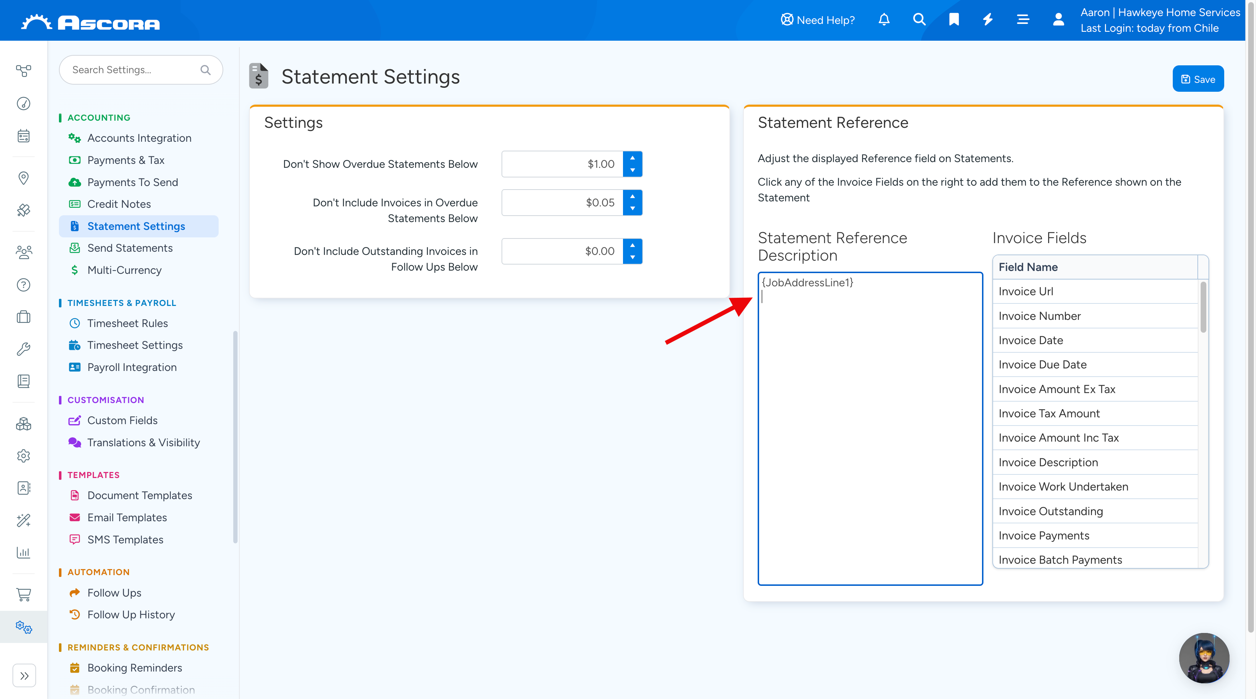
Task: Focus the Search Settings field
Action: 140,70
